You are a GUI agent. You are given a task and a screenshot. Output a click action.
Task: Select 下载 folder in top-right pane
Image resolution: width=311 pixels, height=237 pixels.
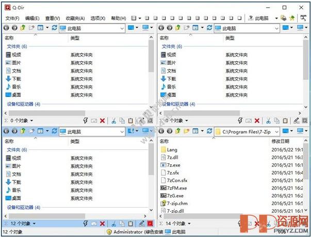[168, 79]
